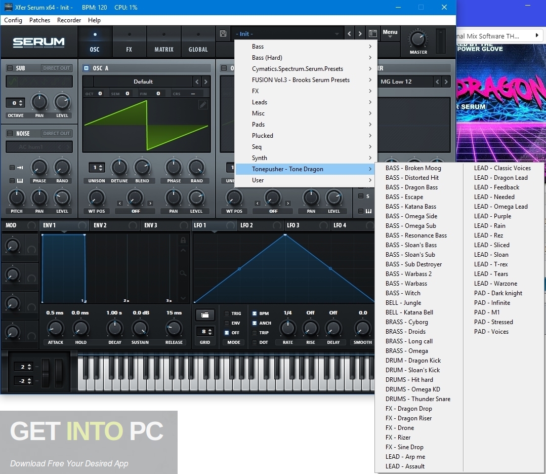Click the NOISE PITCH knob

pyautogui.click(x=16, y=197)
